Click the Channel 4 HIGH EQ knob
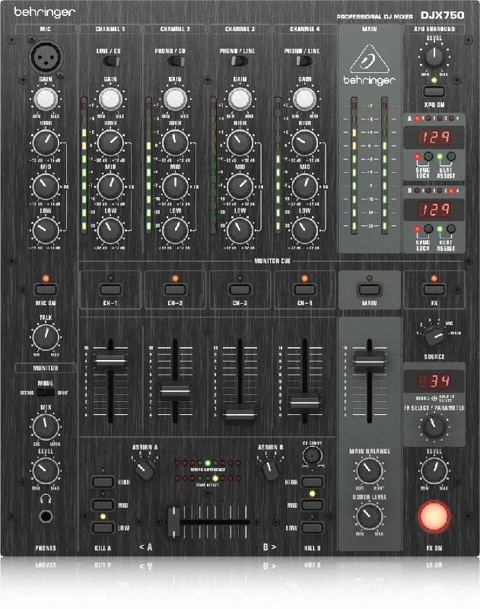This screenshot has height=609, width=480. tap(305, 142)
